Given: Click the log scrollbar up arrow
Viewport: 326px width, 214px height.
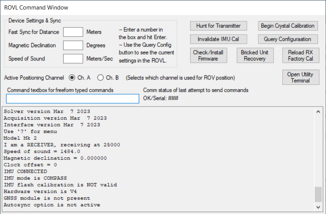Looking at the screenshot, I should click(x=318, y=112).
